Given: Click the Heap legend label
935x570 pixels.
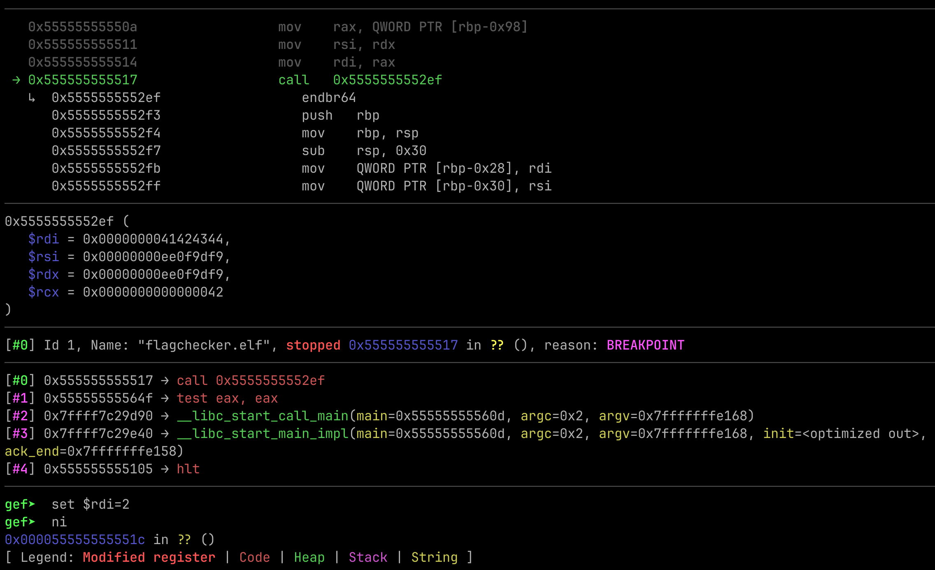Looking at the screenshot, I should (x=309, y=557).
